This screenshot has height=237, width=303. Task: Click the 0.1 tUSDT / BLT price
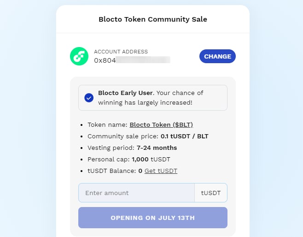(x=183, y=136)
